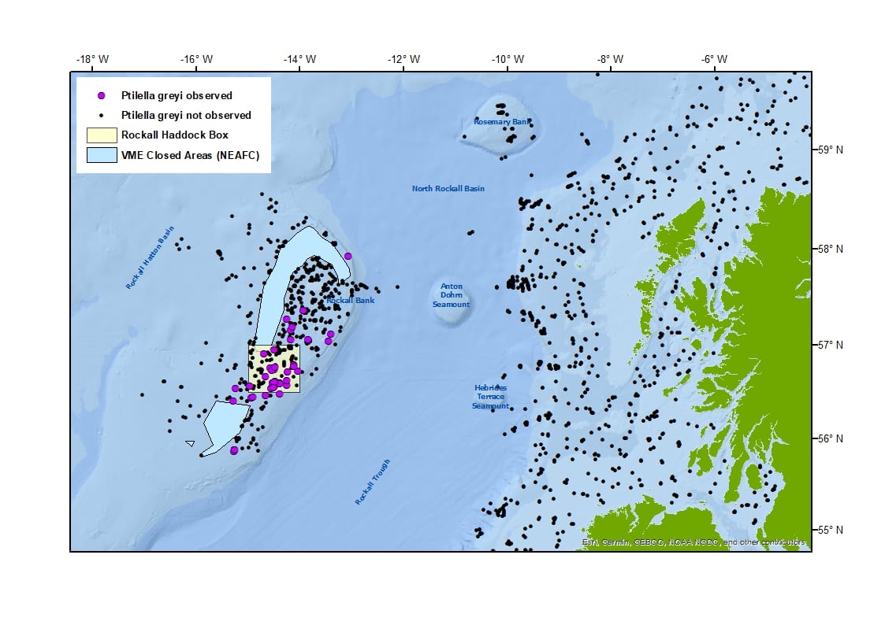Click the Rockall Hatton Basin label
Viewport: 885px width, 625px height.
tap(149, 259)
